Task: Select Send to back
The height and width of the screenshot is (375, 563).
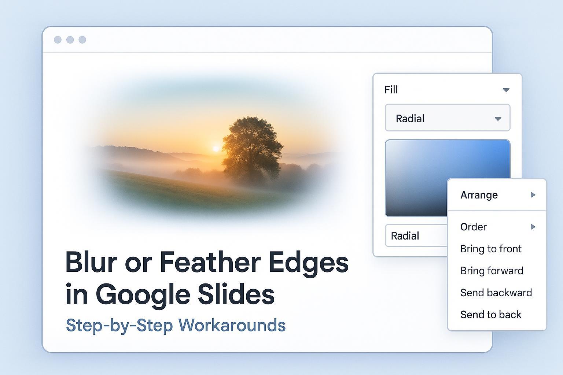Action: coord(491,315)
